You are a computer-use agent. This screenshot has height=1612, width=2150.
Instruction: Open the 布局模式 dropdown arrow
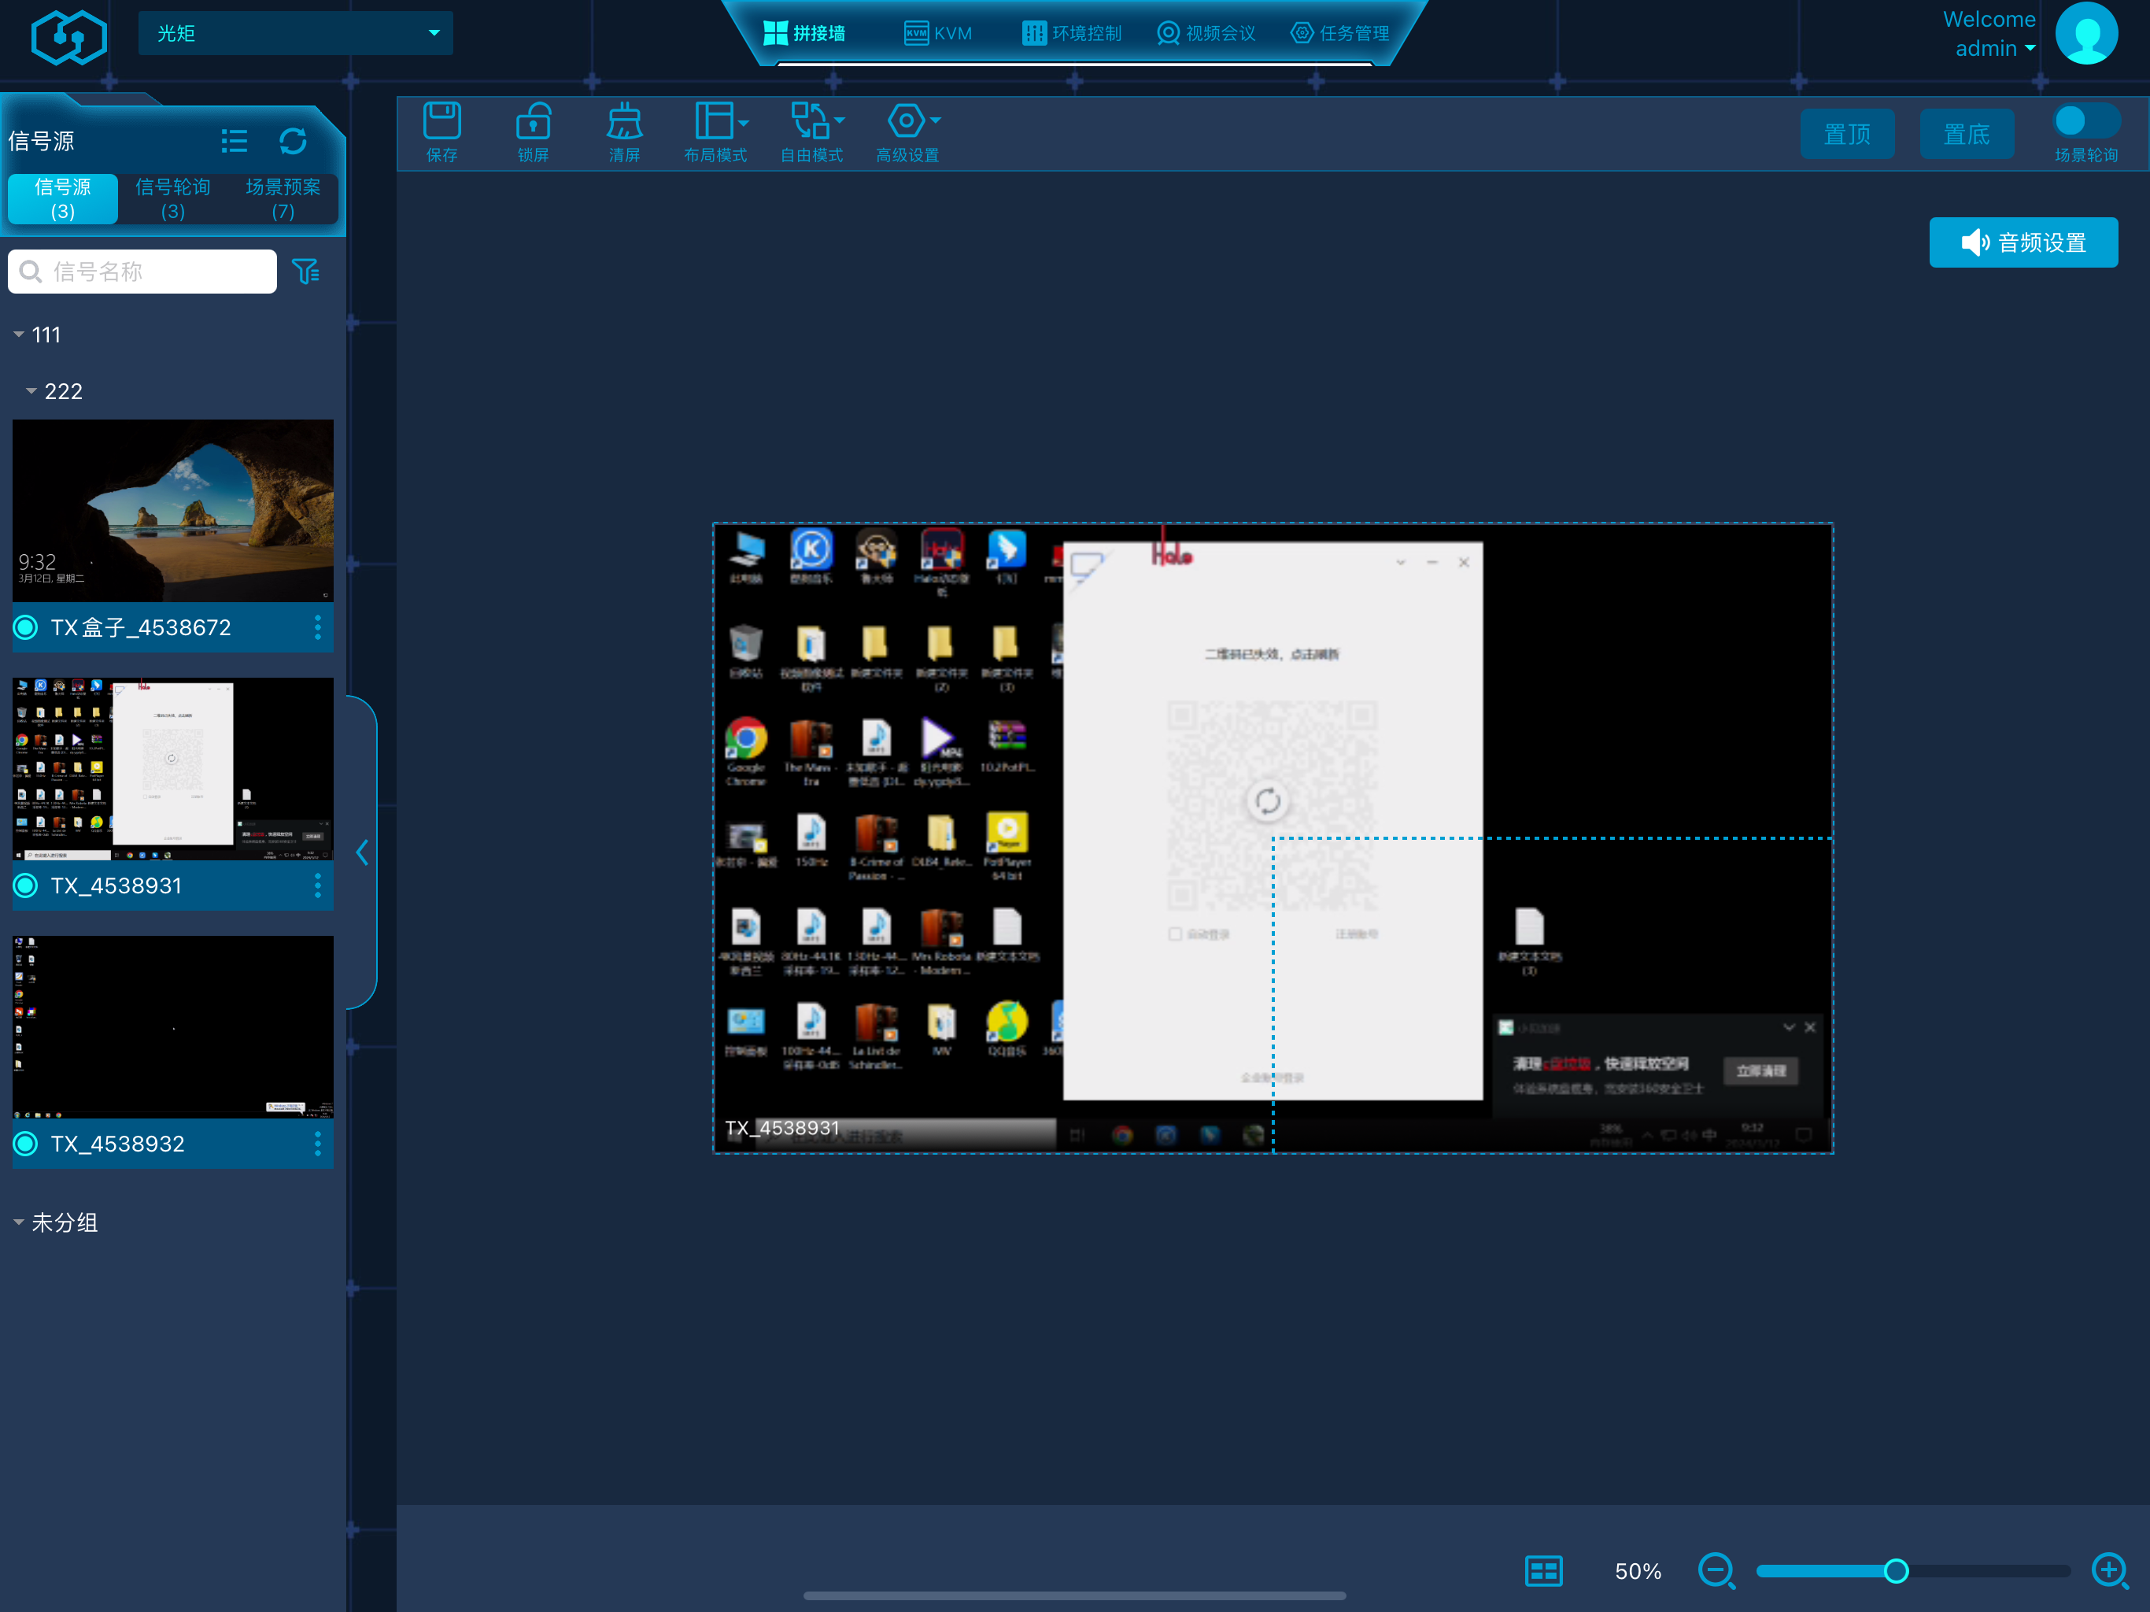click(744, 121)
